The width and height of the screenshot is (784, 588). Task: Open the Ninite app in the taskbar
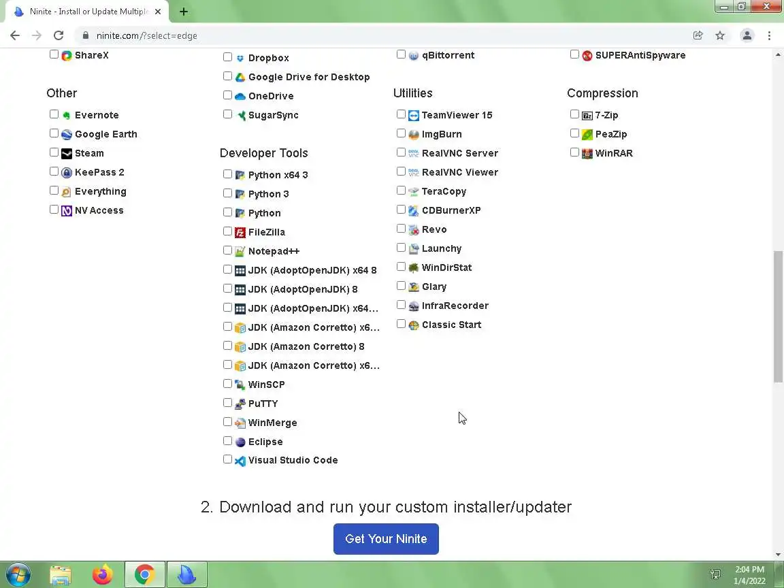pyautogui.click(x=186, y=575)
